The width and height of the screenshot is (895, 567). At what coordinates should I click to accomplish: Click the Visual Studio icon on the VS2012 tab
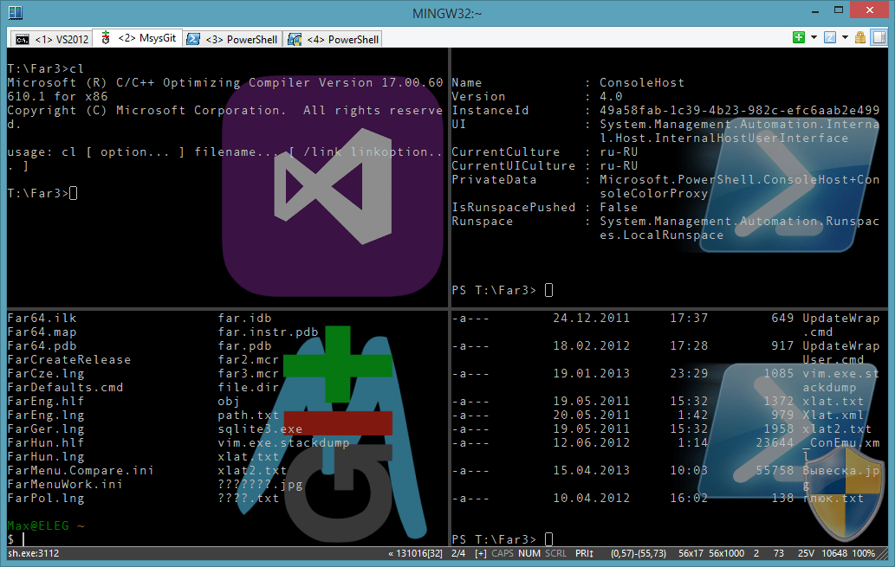coord(23,38)
